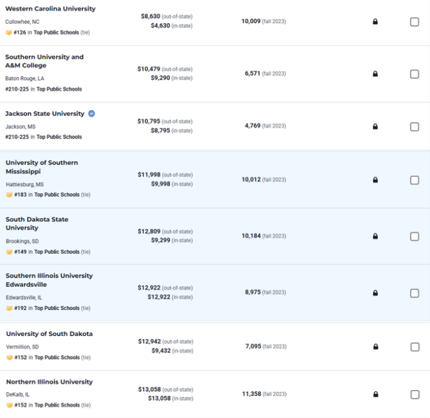This screenshot has height=418, width=430.
Task: Click the $4,630 in-state tuition value
Action: tap(161, 26)
